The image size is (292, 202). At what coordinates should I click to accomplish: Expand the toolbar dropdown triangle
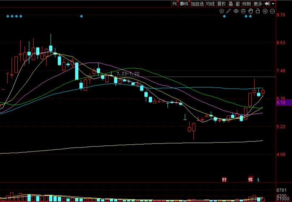pyautogui.click(x=273, y=4)
